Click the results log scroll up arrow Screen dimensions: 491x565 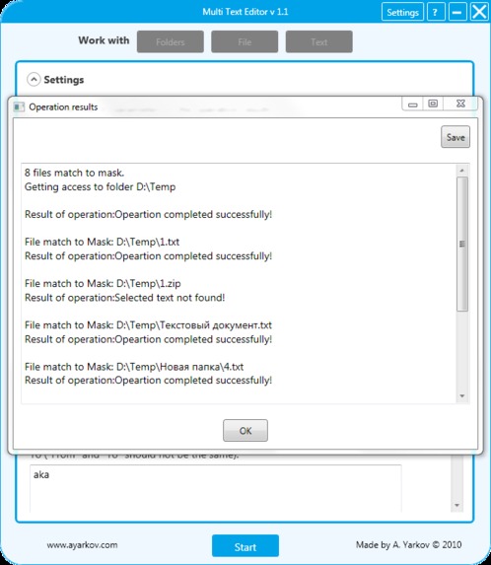click(462, 170)
